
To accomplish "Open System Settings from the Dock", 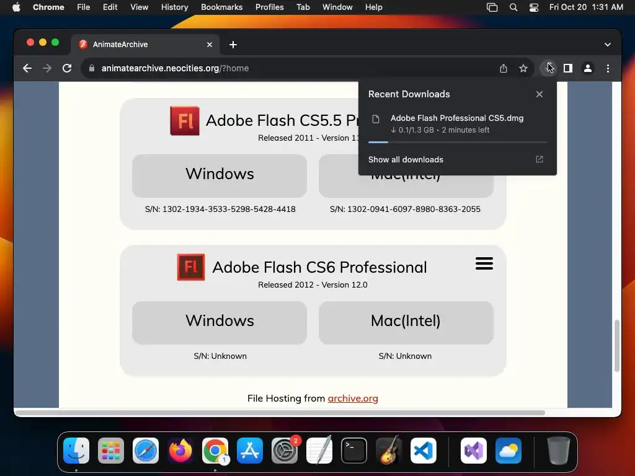I will point(284,451).
